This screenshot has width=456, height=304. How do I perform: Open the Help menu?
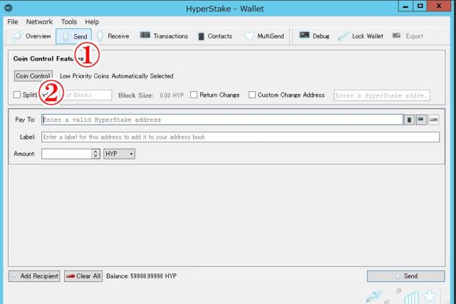pyautogui.click(x=92, y=22)
